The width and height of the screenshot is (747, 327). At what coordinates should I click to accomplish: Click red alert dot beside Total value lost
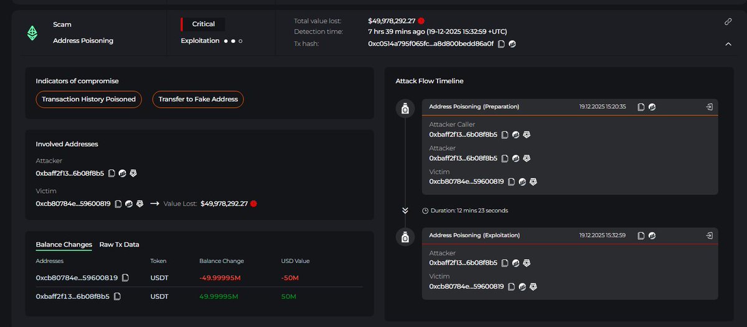(x=421, y=21)
